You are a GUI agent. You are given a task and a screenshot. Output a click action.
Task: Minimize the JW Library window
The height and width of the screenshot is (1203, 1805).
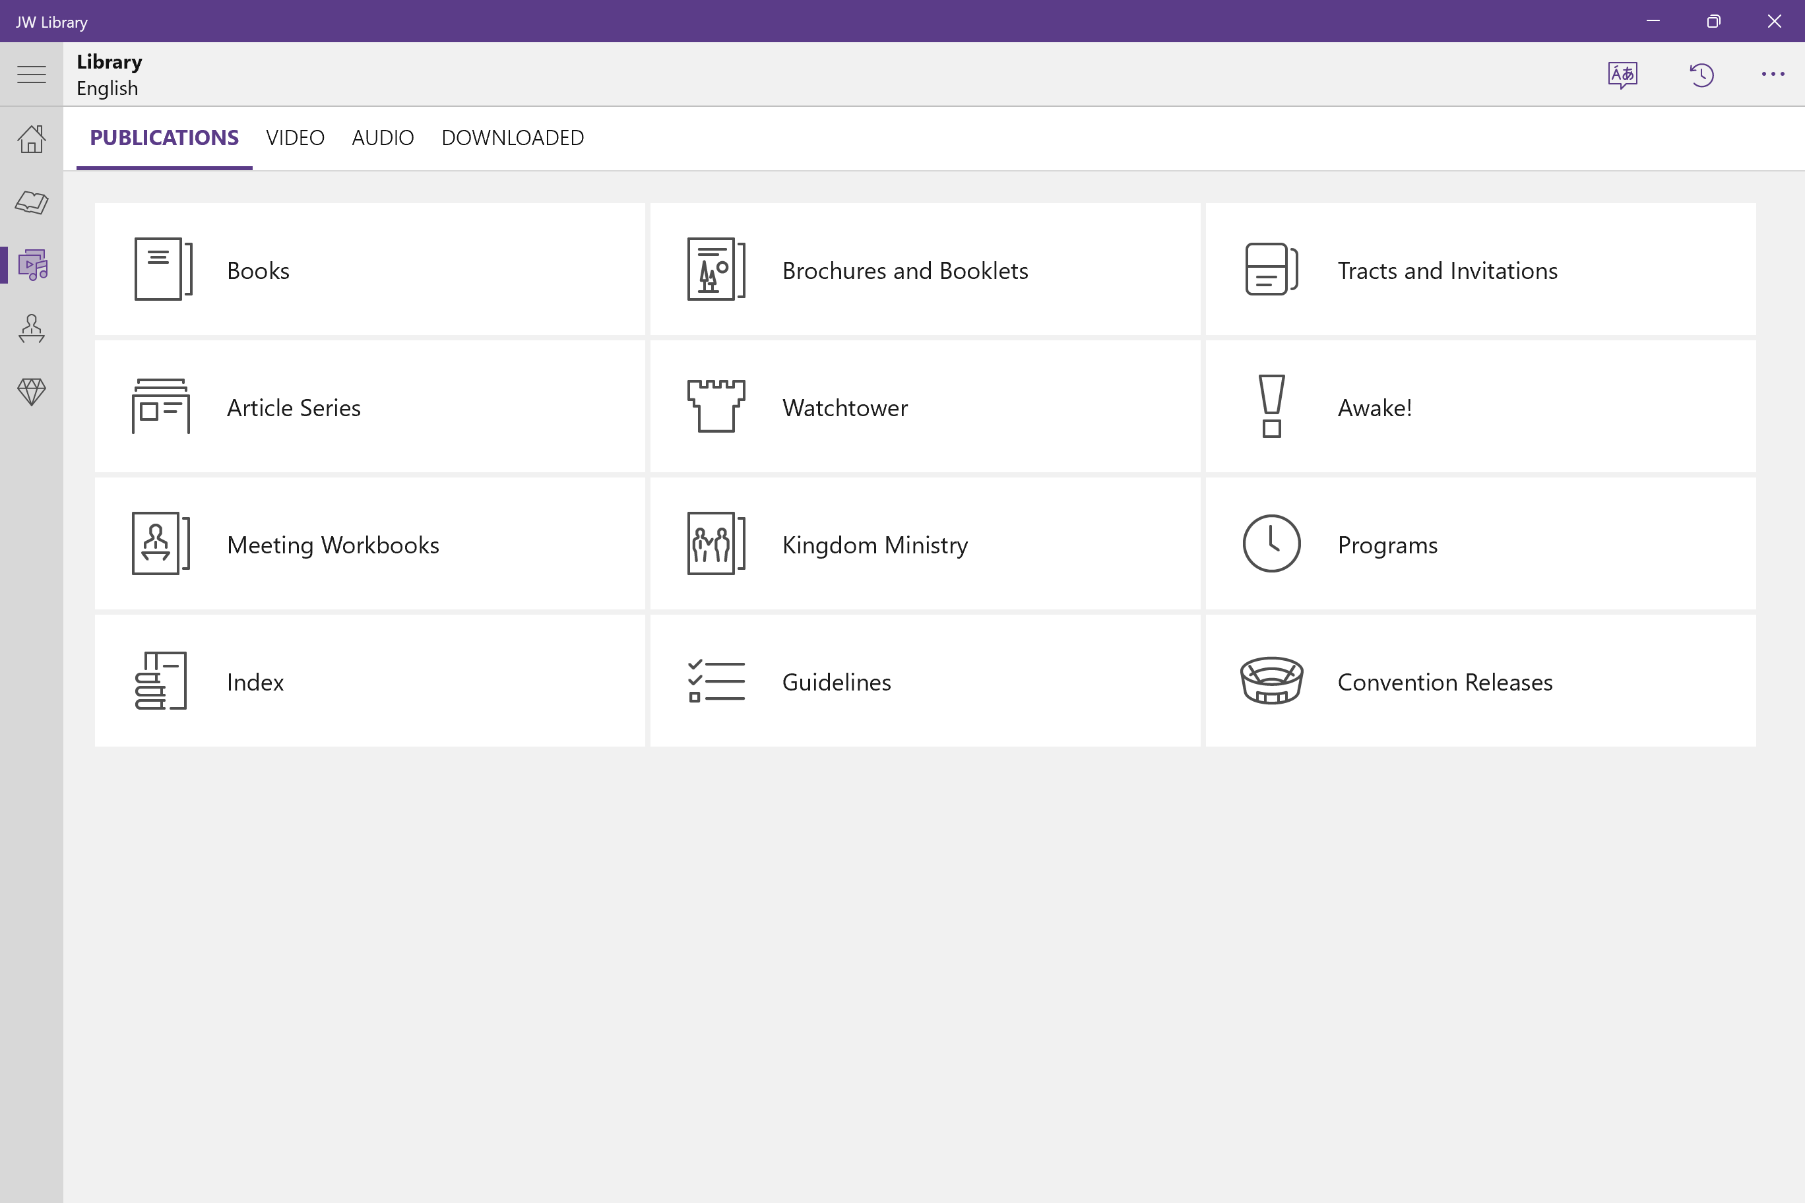pos(1653,20)
